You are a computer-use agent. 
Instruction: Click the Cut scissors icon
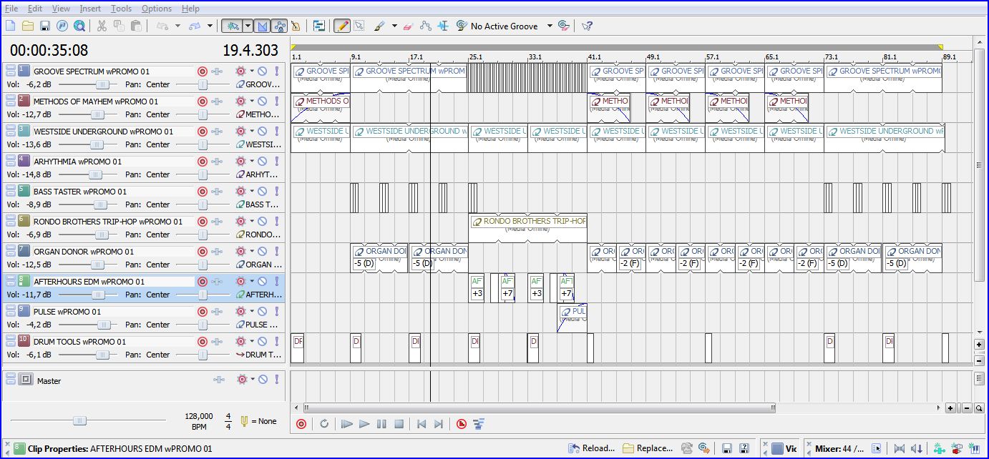(x=102, y=26)
